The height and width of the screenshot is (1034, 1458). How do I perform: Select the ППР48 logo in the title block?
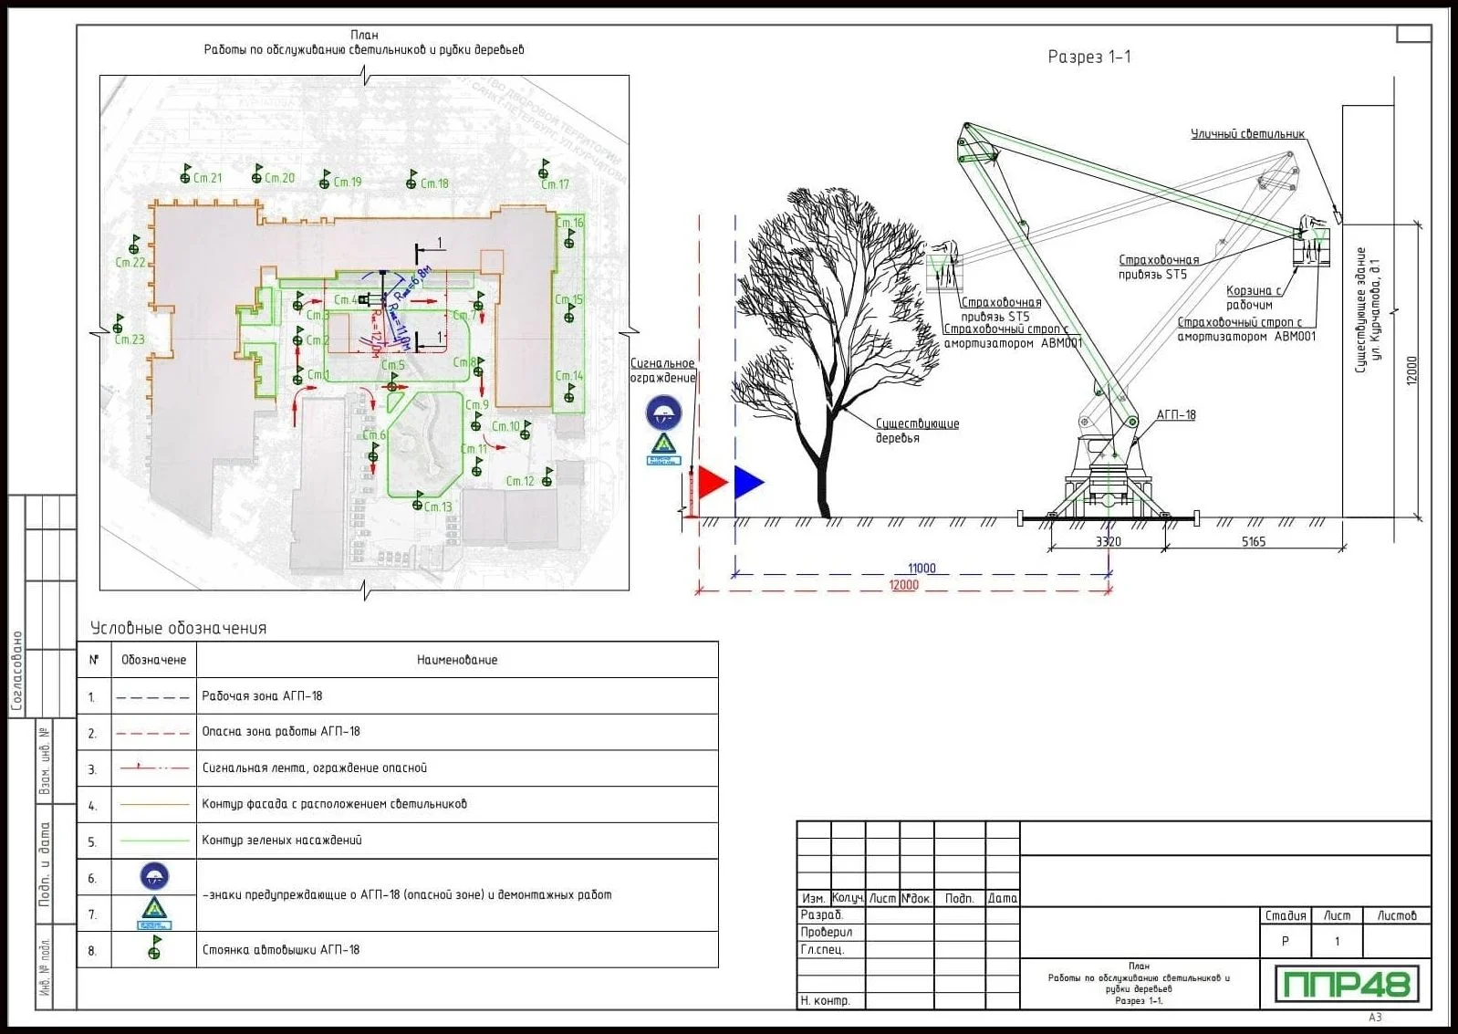[1346, 984]
